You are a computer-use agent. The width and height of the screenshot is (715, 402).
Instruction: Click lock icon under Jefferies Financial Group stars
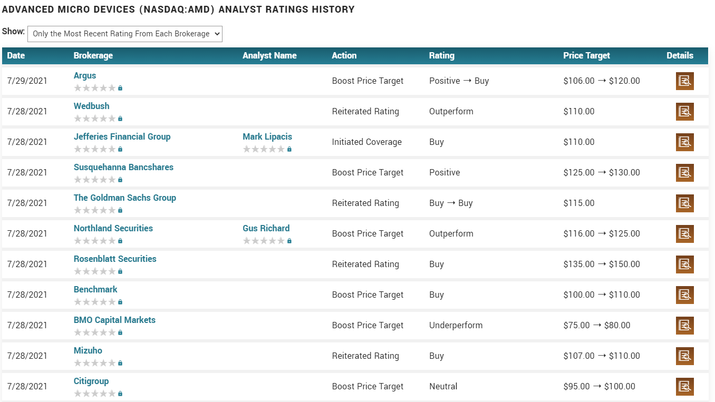120,149
